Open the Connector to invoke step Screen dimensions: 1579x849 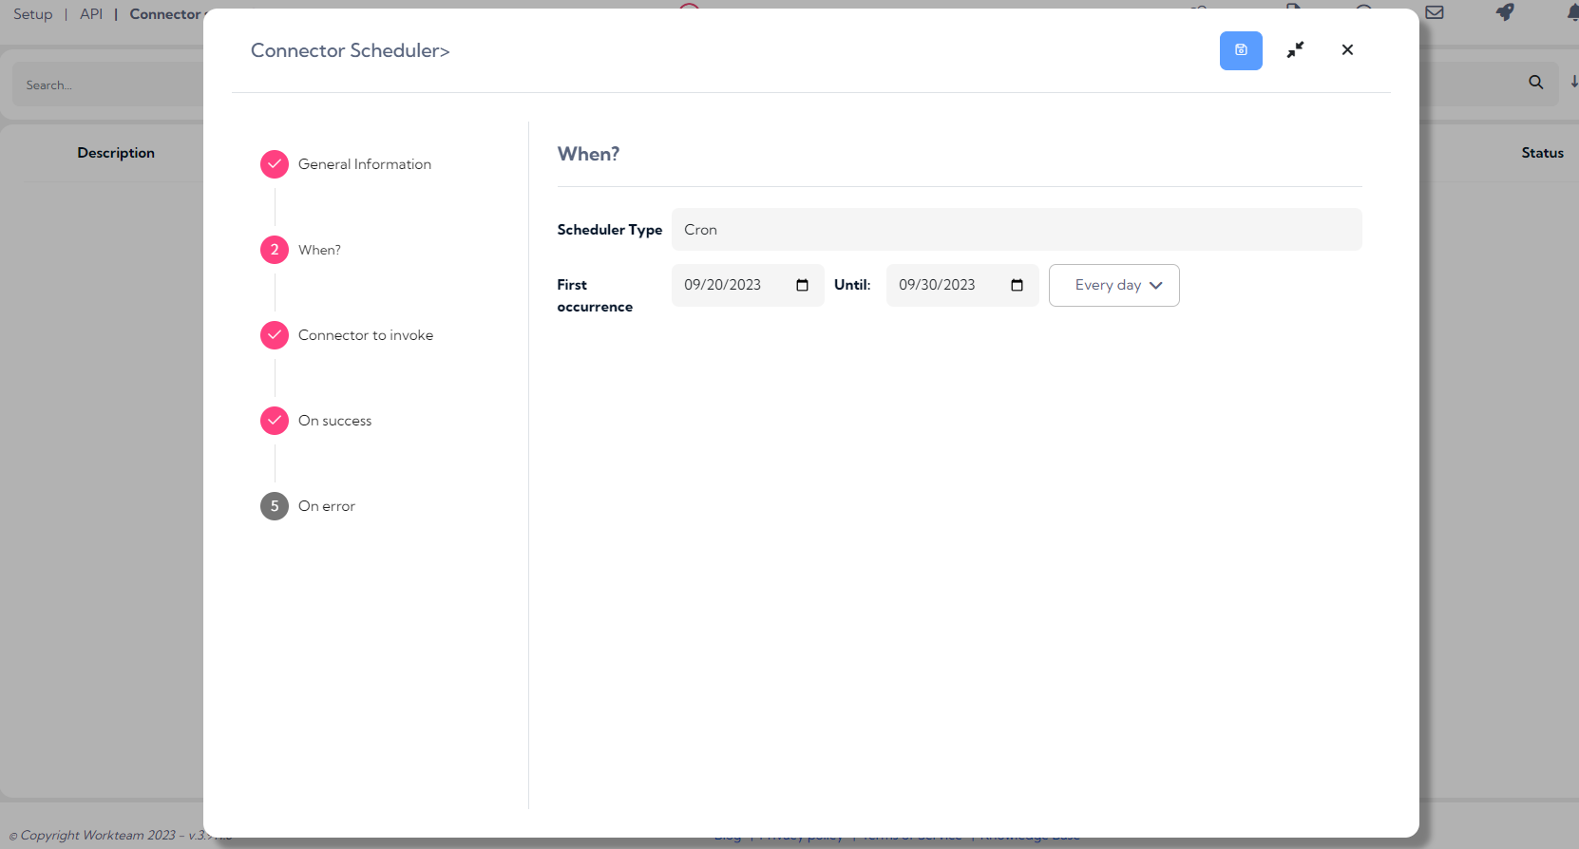point(366,335)
